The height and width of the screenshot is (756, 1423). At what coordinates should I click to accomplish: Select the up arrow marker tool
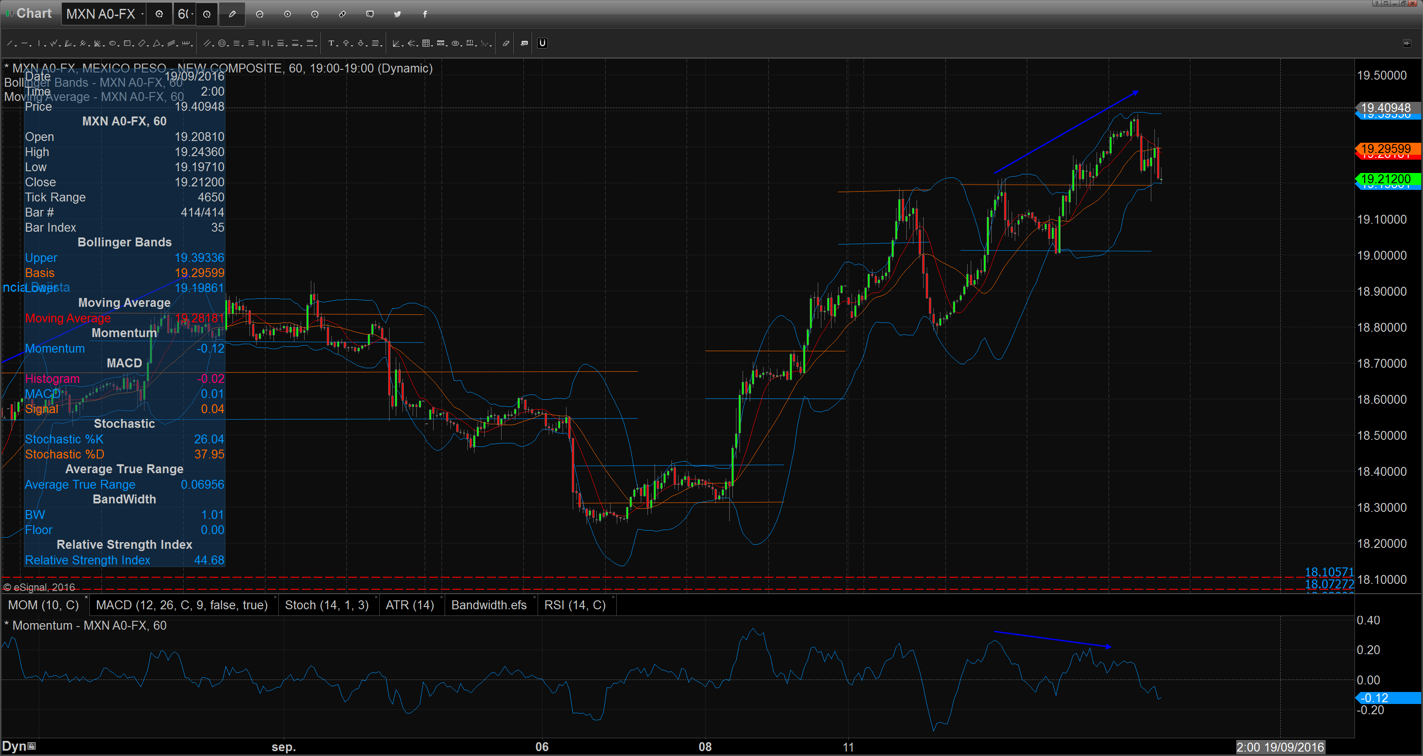pos(346,43)
